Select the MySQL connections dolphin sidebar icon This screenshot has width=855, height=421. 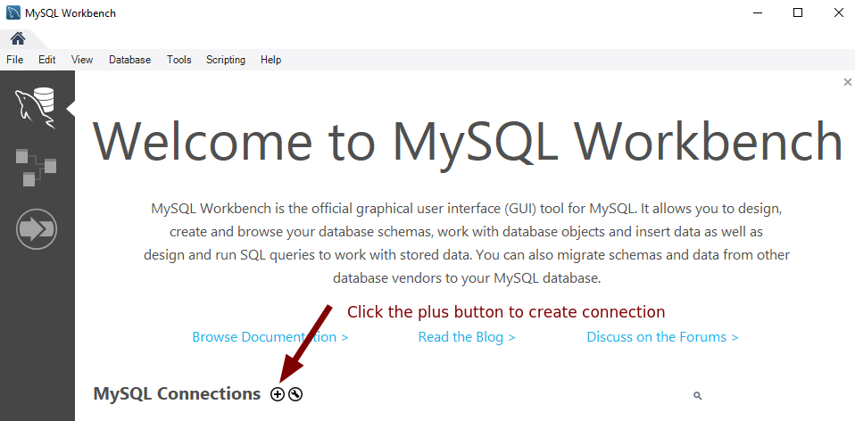tap(36, 108)
